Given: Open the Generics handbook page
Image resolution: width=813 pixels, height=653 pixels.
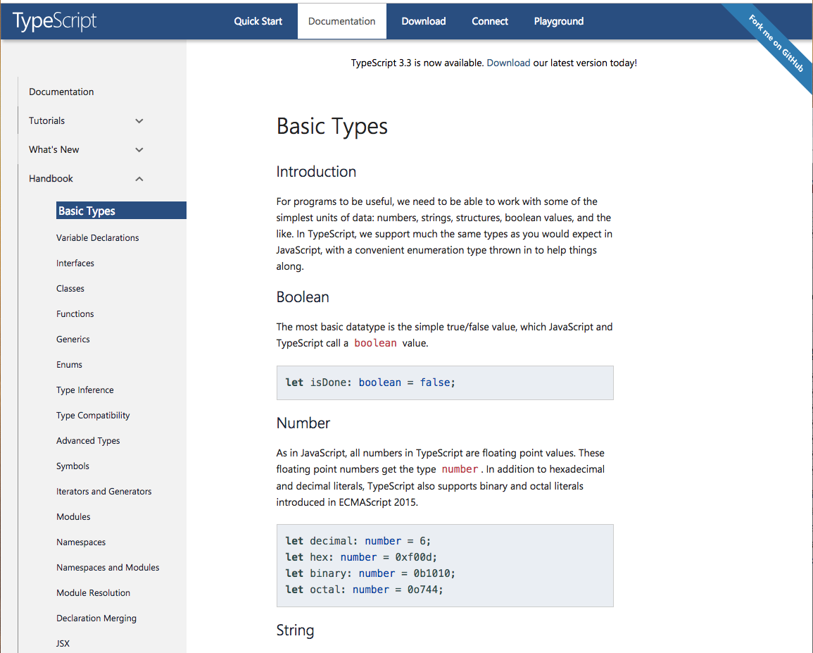Looking at the screenshot, I should click(x=73, y=339).
